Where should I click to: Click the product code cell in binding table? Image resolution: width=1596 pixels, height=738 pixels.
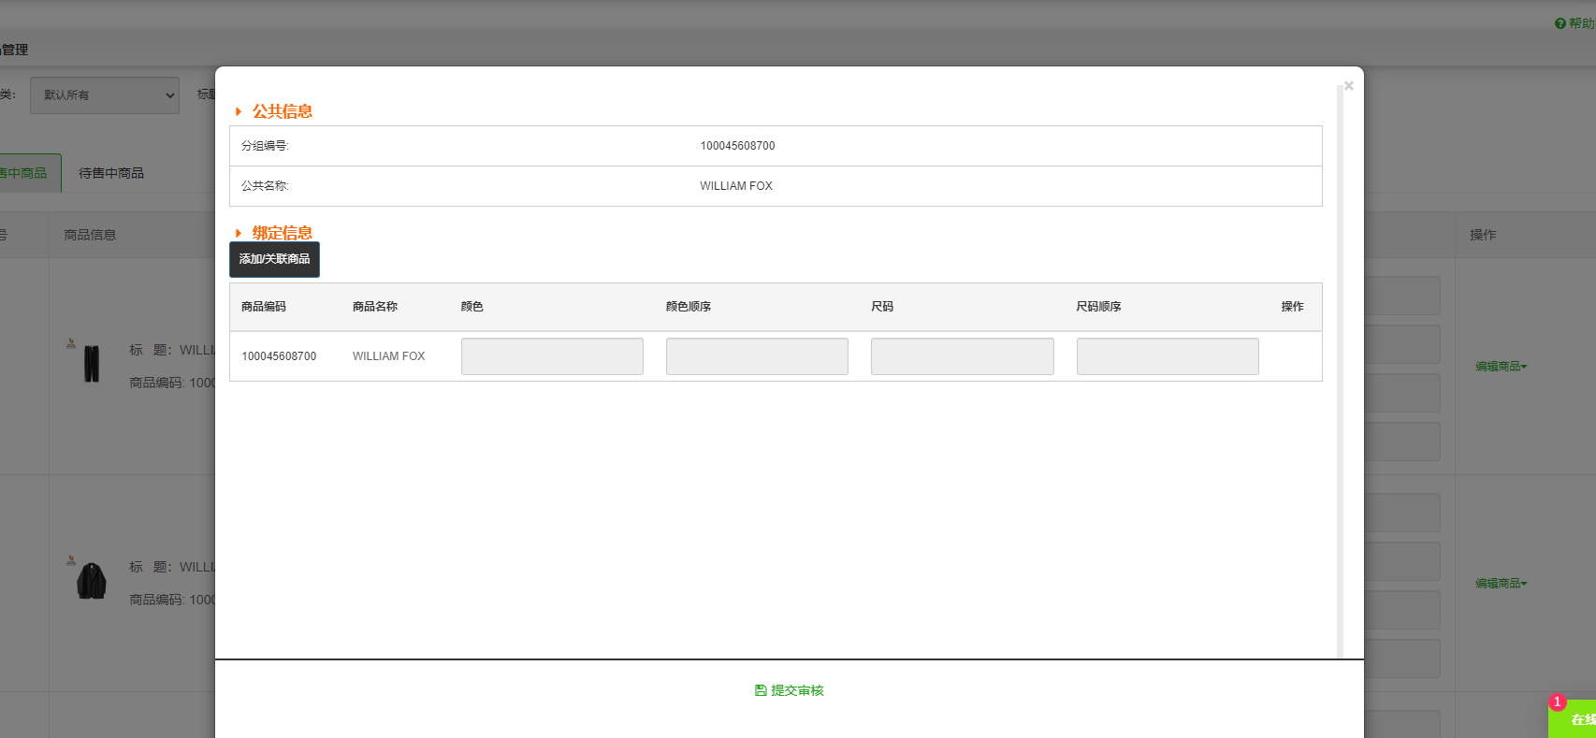279,356
